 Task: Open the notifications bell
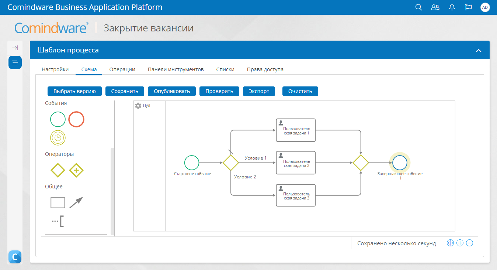452,7
